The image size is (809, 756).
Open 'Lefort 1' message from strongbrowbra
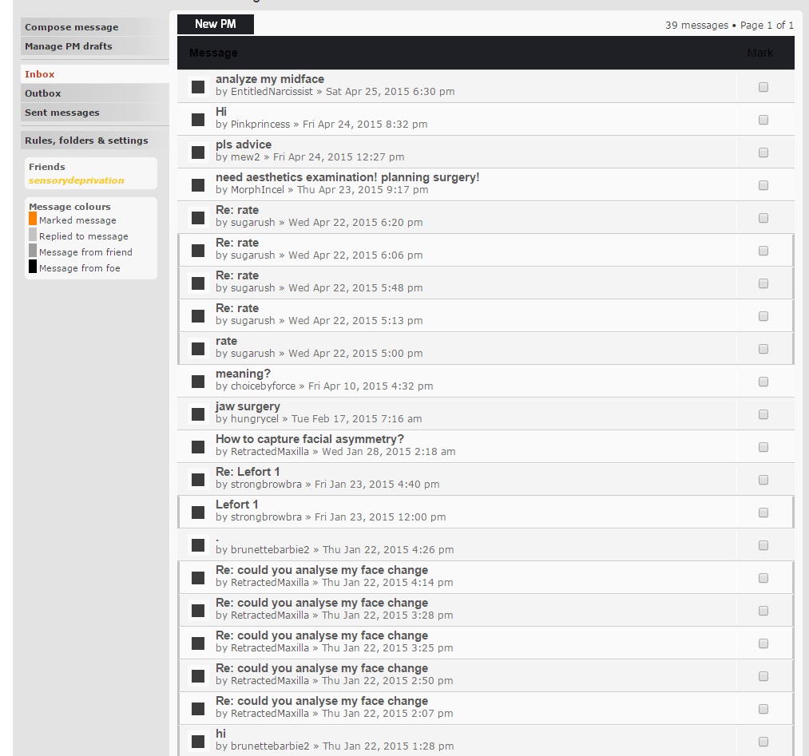coord(237,505)
